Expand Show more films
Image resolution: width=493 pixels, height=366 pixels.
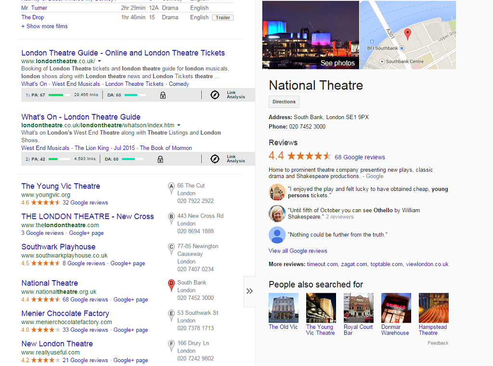[x=44, y=26]
